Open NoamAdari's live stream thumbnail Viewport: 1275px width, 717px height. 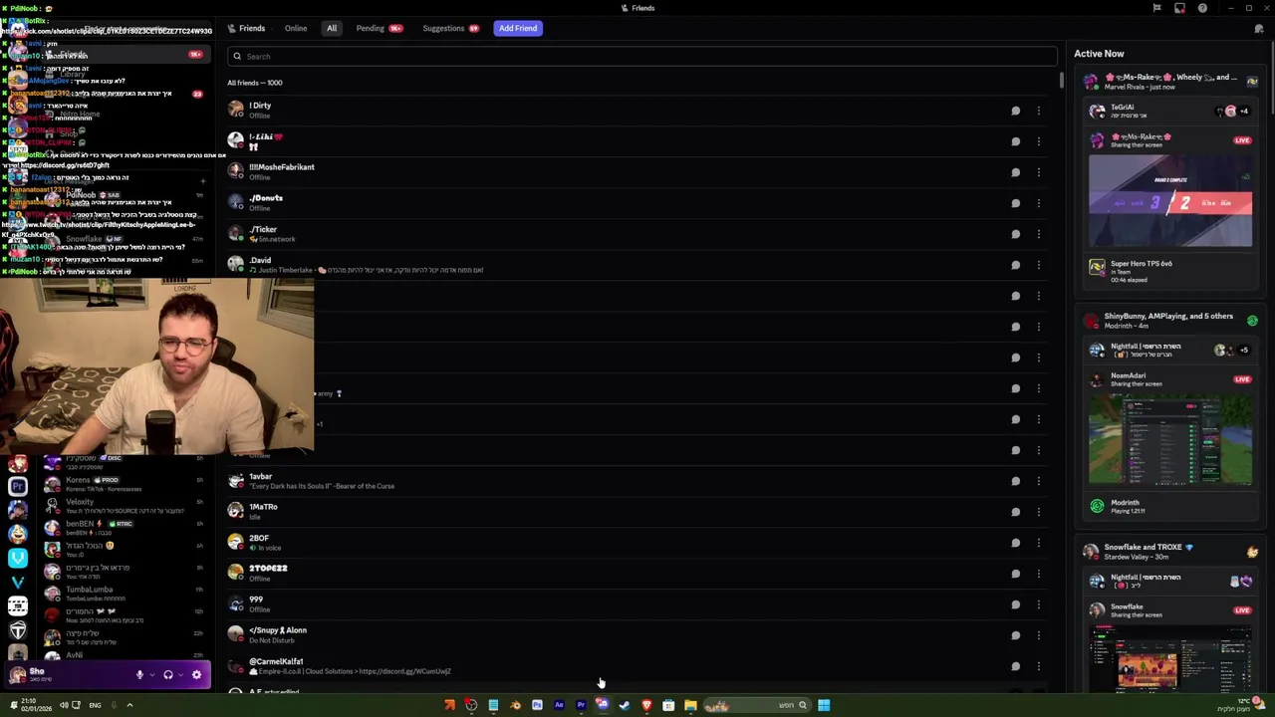(1170, 441)
